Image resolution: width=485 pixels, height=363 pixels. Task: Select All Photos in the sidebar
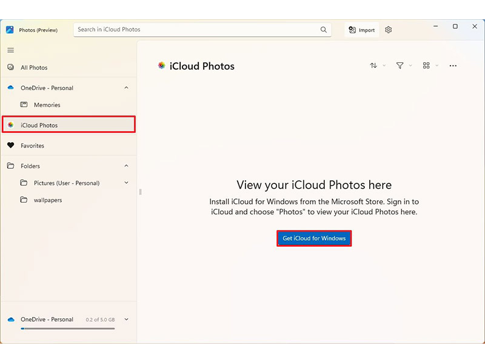69,68
